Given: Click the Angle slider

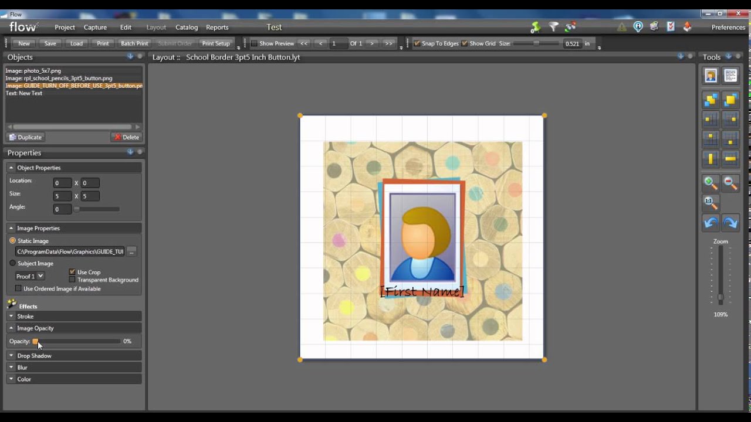Looking at the screenshot, I should (97, 209).
